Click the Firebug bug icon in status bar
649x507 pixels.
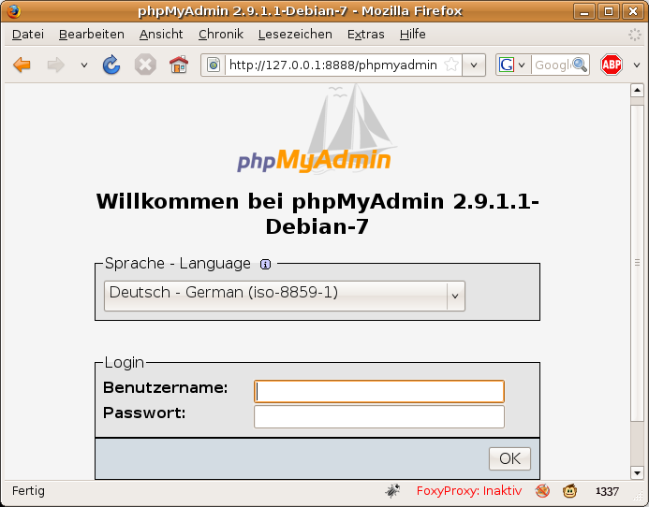click(392, 491)
